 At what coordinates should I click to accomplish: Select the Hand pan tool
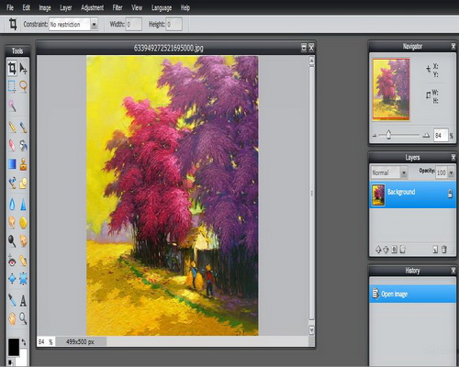tap(12, 318)
